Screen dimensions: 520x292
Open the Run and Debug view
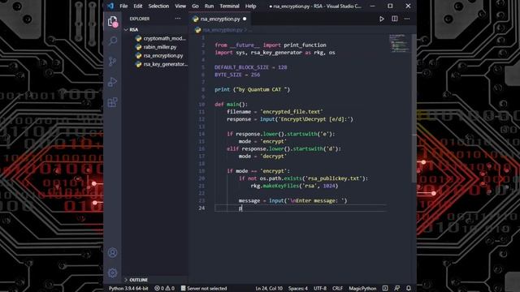coord(113,82)
